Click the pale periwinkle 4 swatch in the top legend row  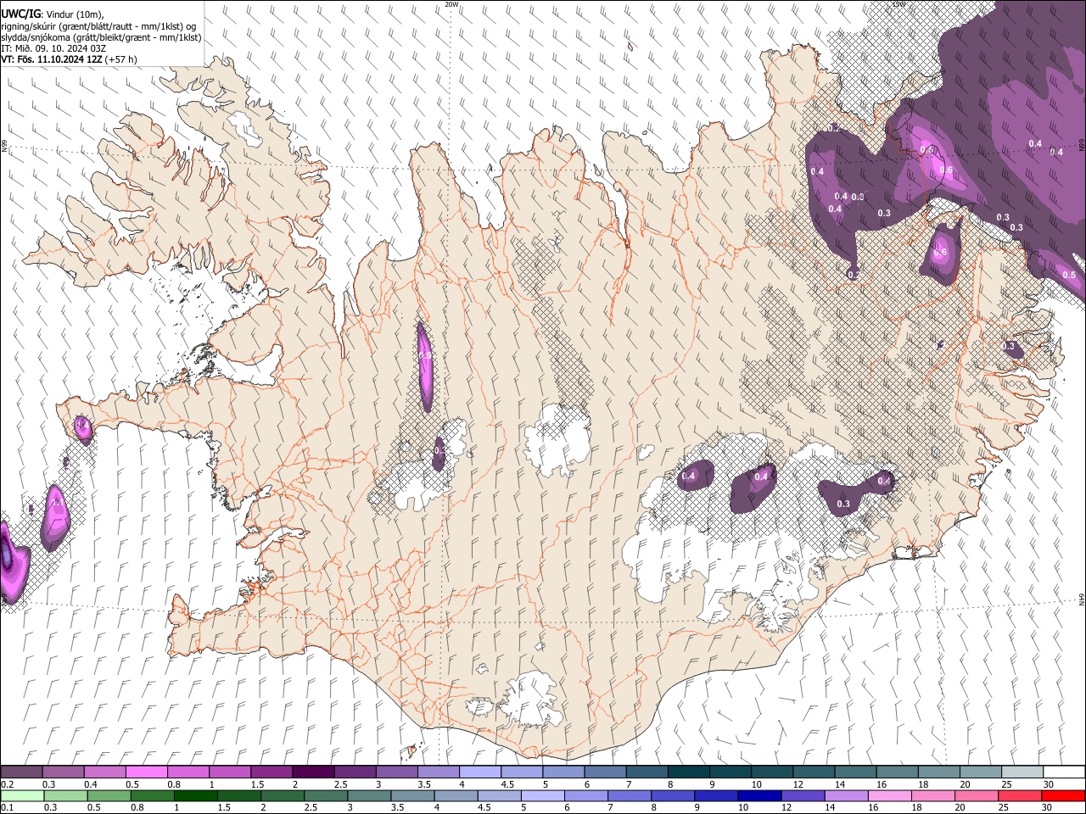(479, 772)
